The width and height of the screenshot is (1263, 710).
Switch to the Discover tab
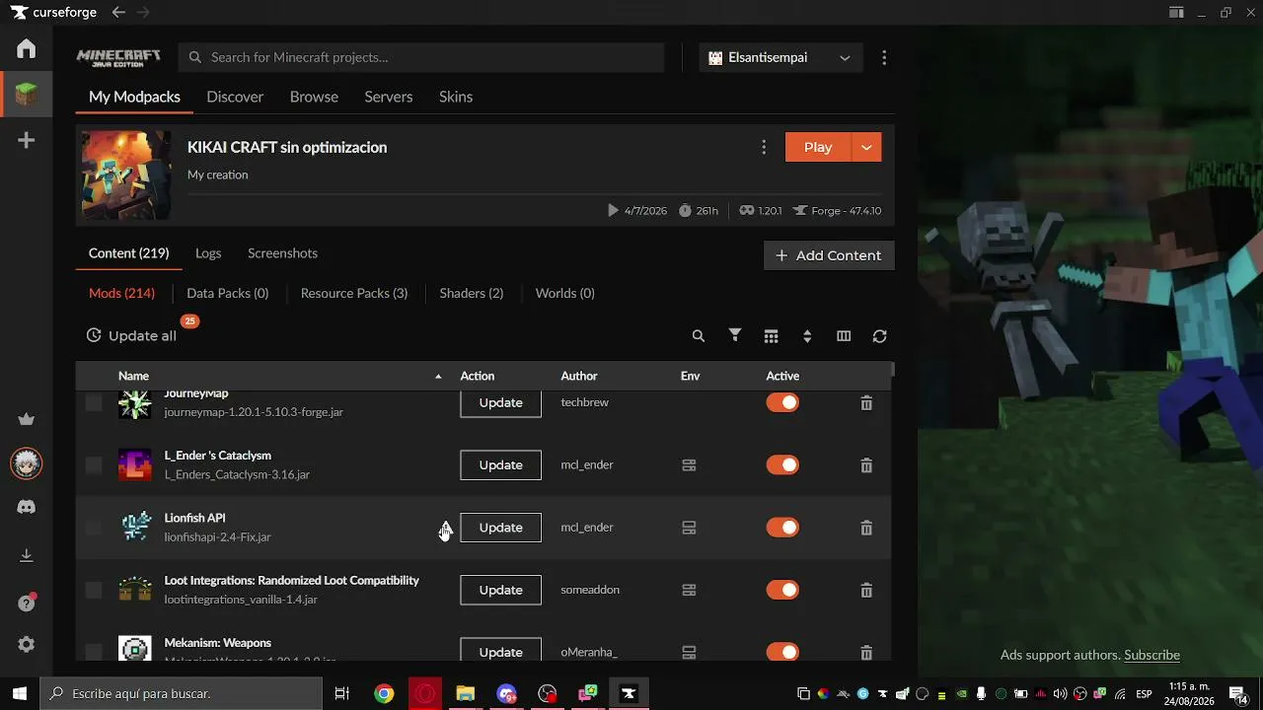[235, 97]
